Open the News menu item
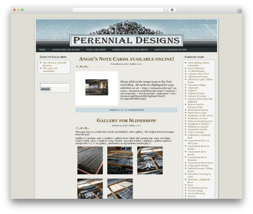The height and width of the screenshot is (214, 253). [x=42, y=50]
